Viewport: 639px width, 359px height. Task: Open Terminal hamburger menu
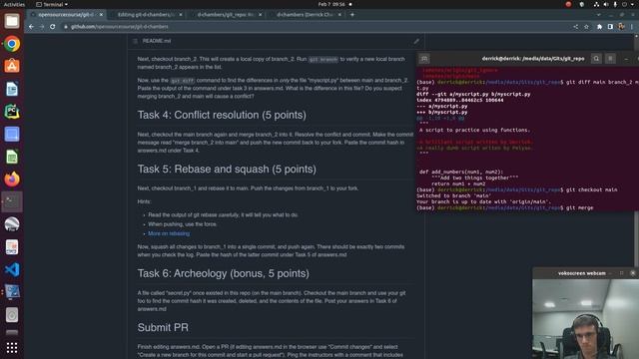click(x=610, y=59)
